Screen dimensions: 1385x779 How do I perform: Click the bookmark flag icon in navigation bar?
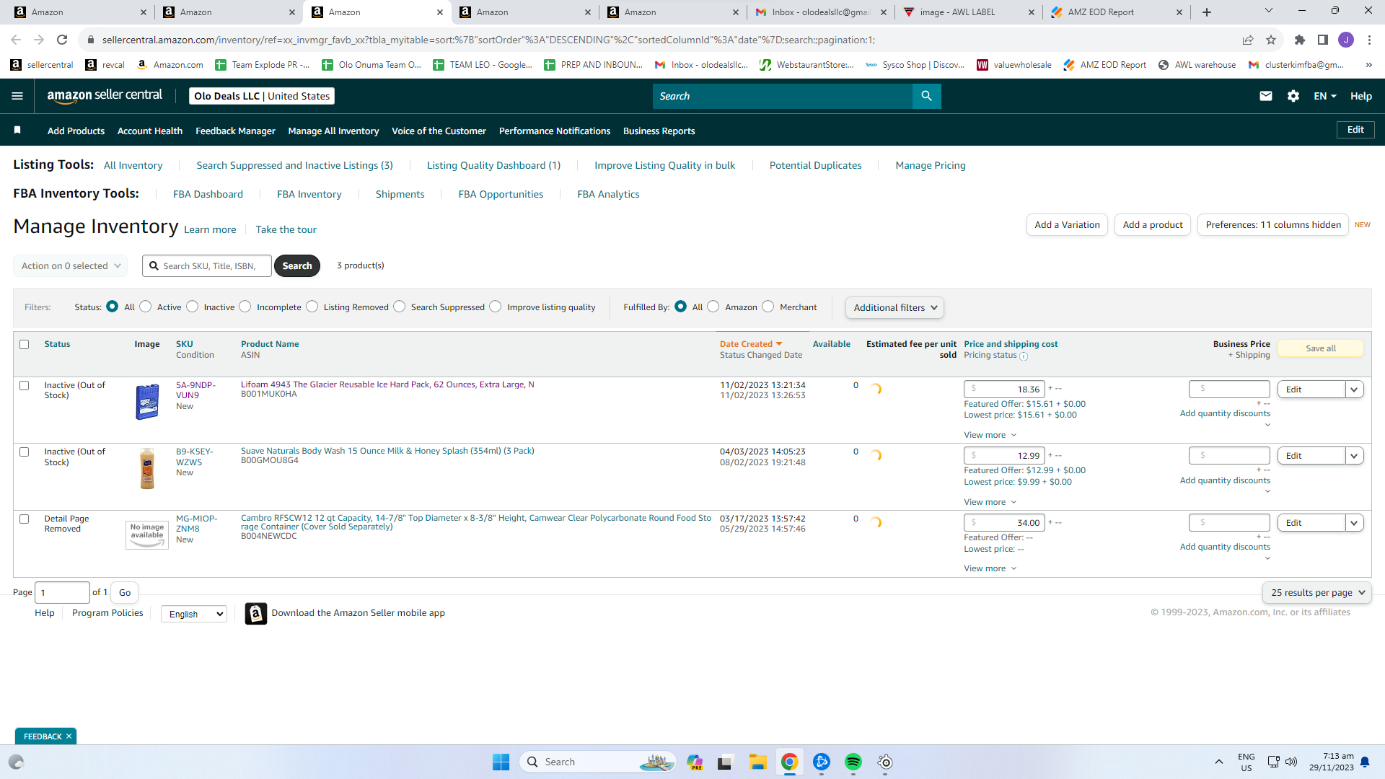[x=17, y=130]
